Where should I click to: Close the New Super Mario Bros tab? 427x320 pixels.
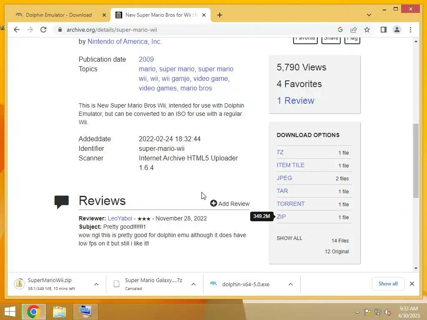tap(203, 15)
